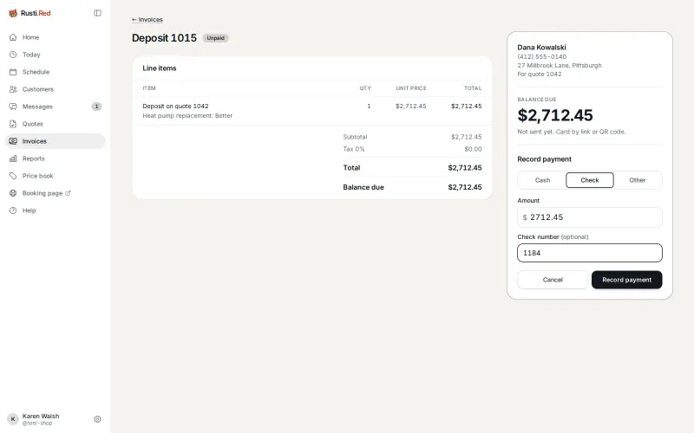Click the Booking page globe icon

click(x=13, y=193)
